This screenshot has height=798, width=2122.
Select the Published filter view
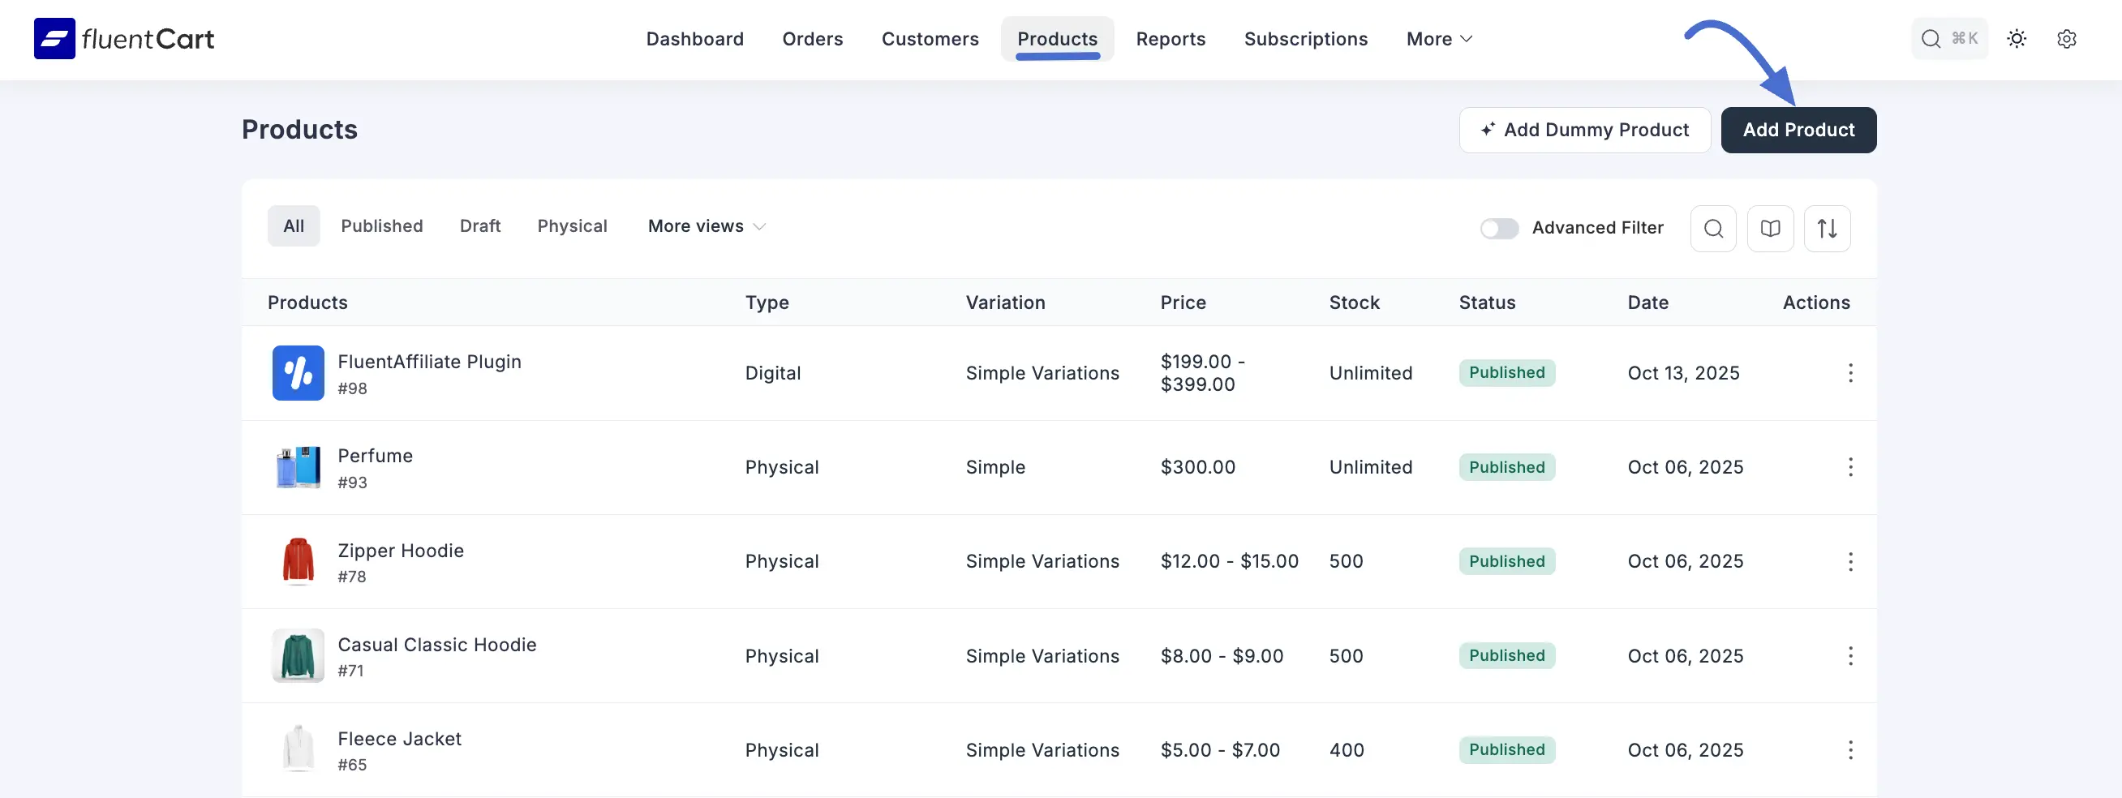point(381,225)
